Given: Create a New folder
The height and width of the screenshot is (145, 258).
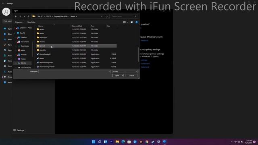Looking at the screenshot, I should tap(31, 22).
